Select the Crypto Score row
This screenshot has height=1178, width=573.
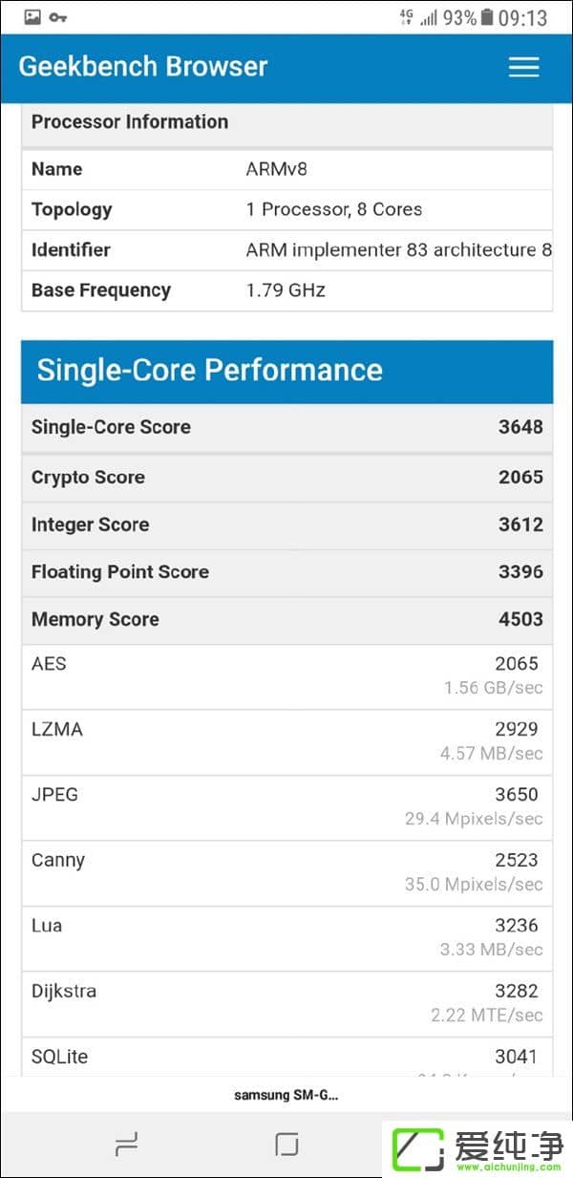(286, 477)
